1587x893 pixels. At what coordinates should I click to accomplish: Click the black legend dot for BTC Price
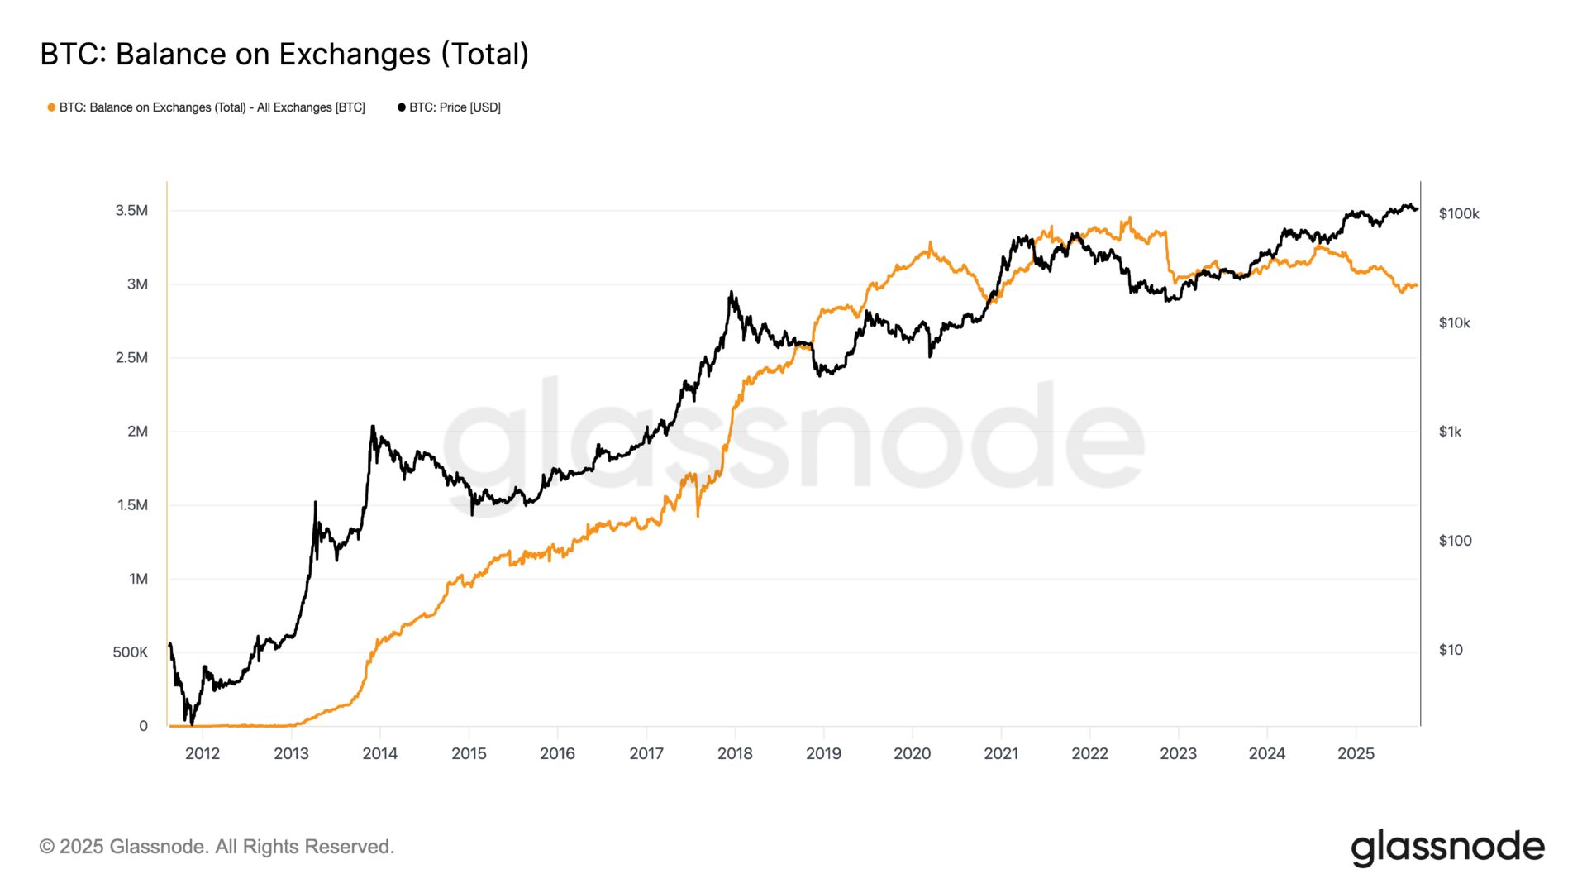pyautogui.click(x=402, y=107)
